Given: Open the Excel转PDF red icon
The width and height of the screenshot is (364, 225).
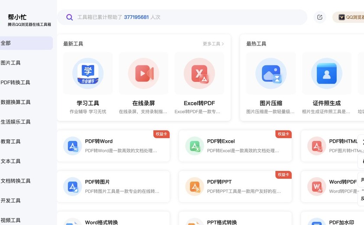Looking at the screenshot, I should [199, 74].
